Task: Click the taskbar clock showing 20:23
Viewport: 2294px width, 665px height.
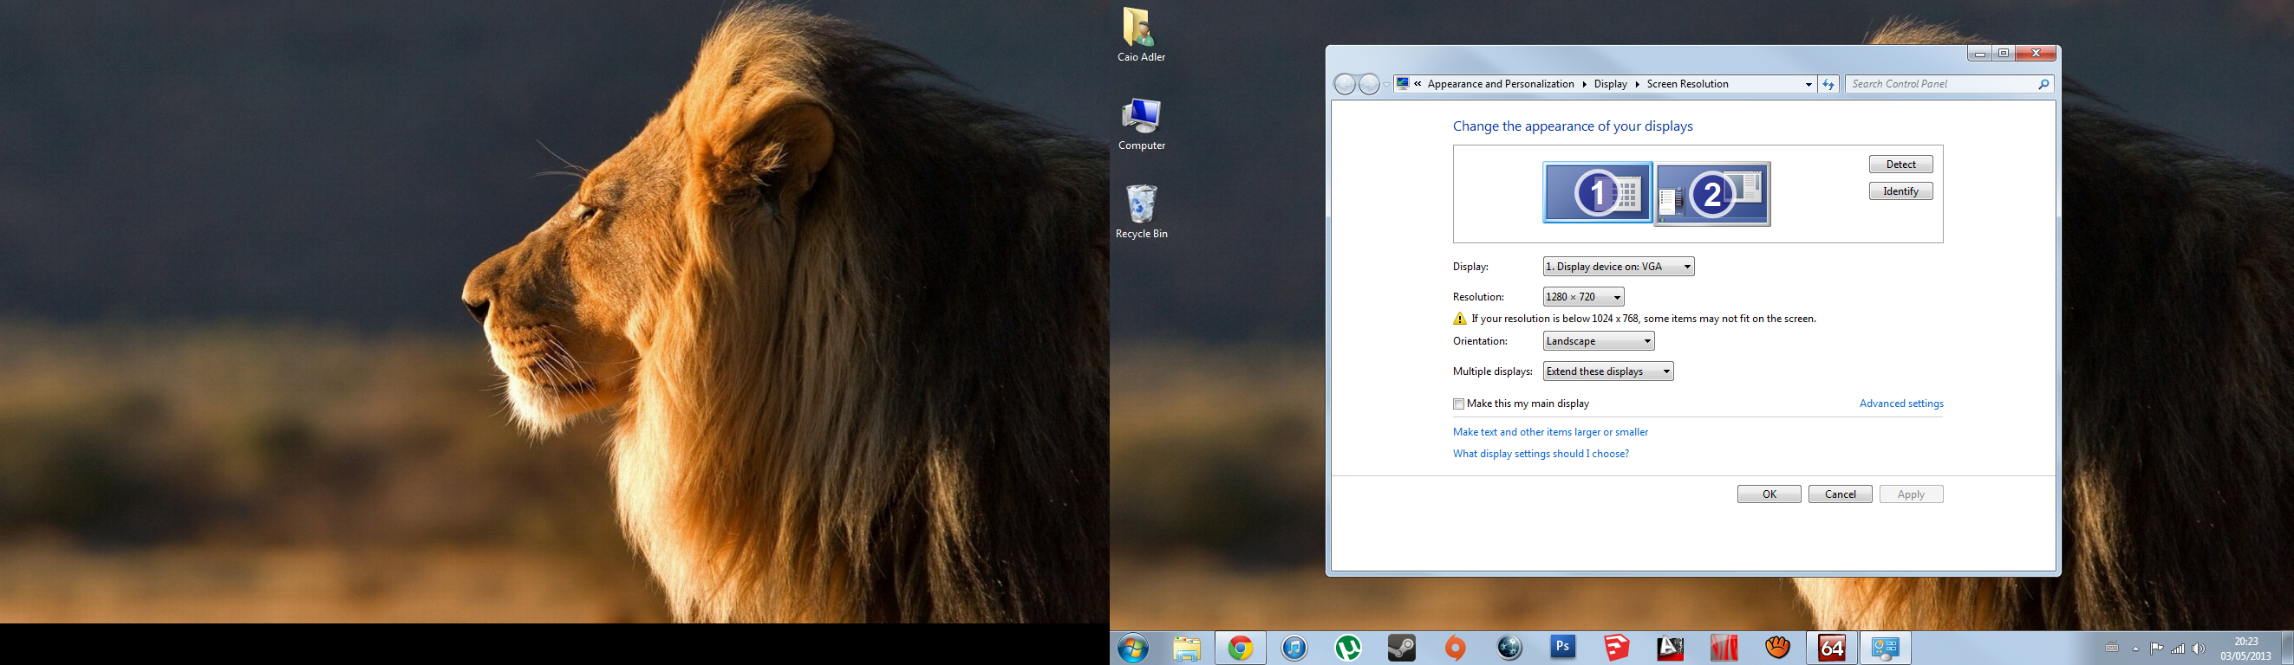Action: [2246, 648]
